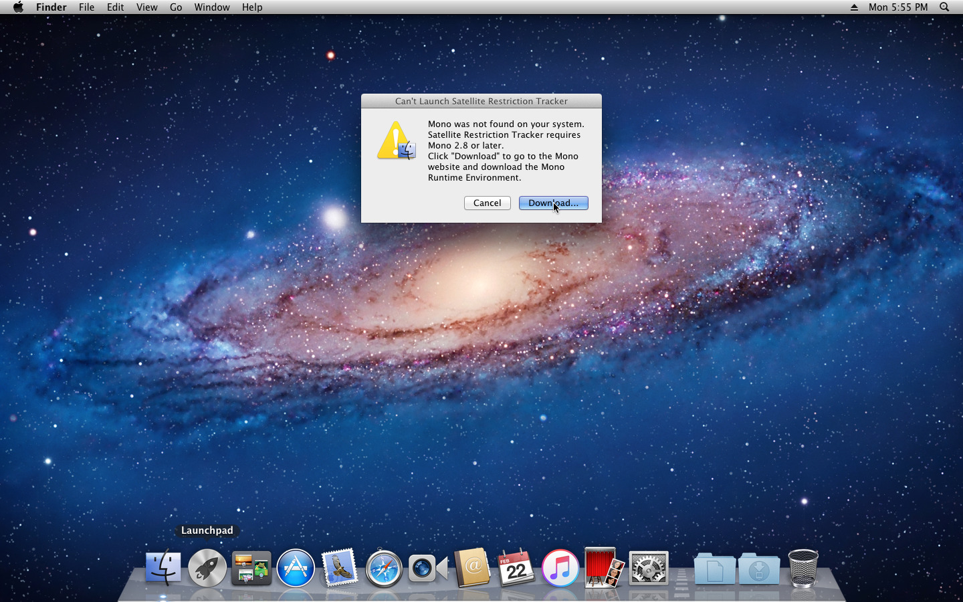This screenshot has height=602, width=963.
Task: Open the Go menu in menu bar
Action: 176,7
